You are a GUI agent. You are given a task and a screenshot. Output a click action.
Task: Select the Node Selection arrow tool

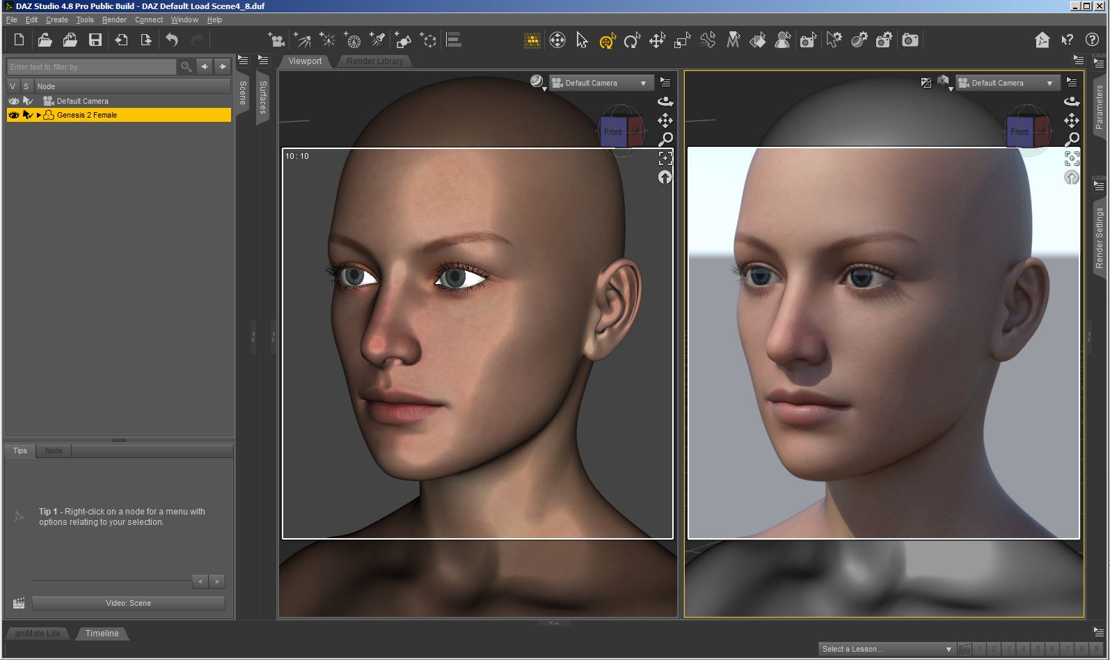tap(582, 40)
